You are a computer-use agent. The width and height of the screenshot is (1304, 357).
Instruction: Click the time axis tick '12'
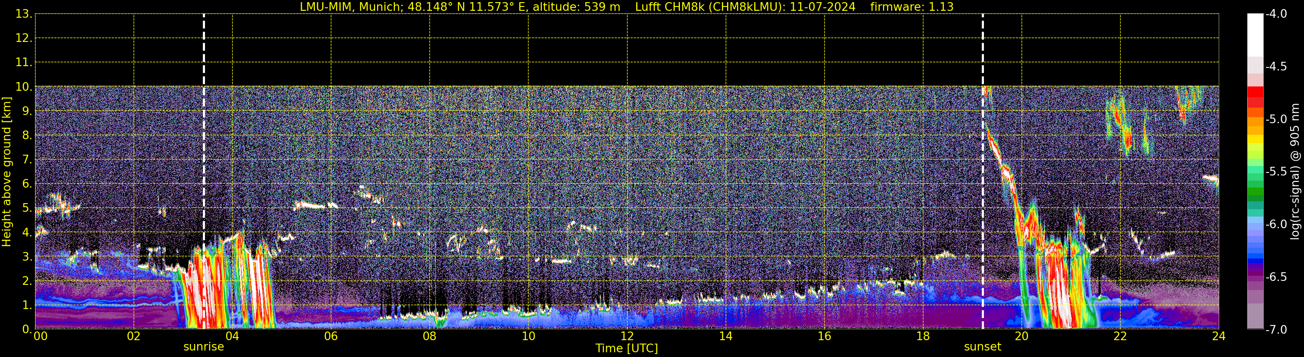click(x=627, y=336)
